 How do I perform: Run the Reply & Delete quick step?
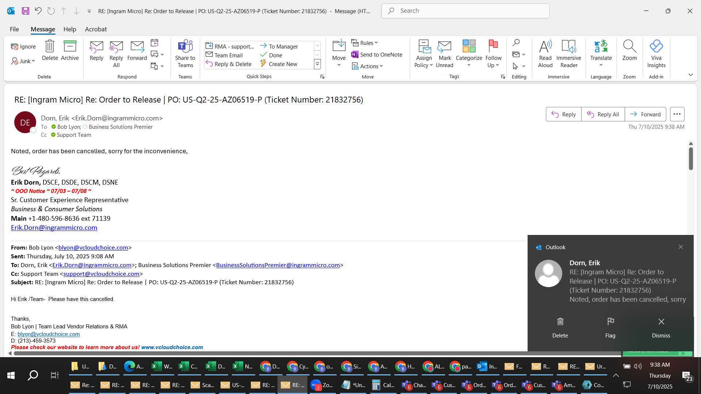coord(229,64)
